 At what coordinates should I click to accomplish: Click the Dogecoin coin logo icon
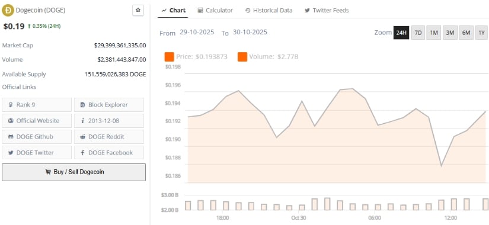(x=8, y=10)
